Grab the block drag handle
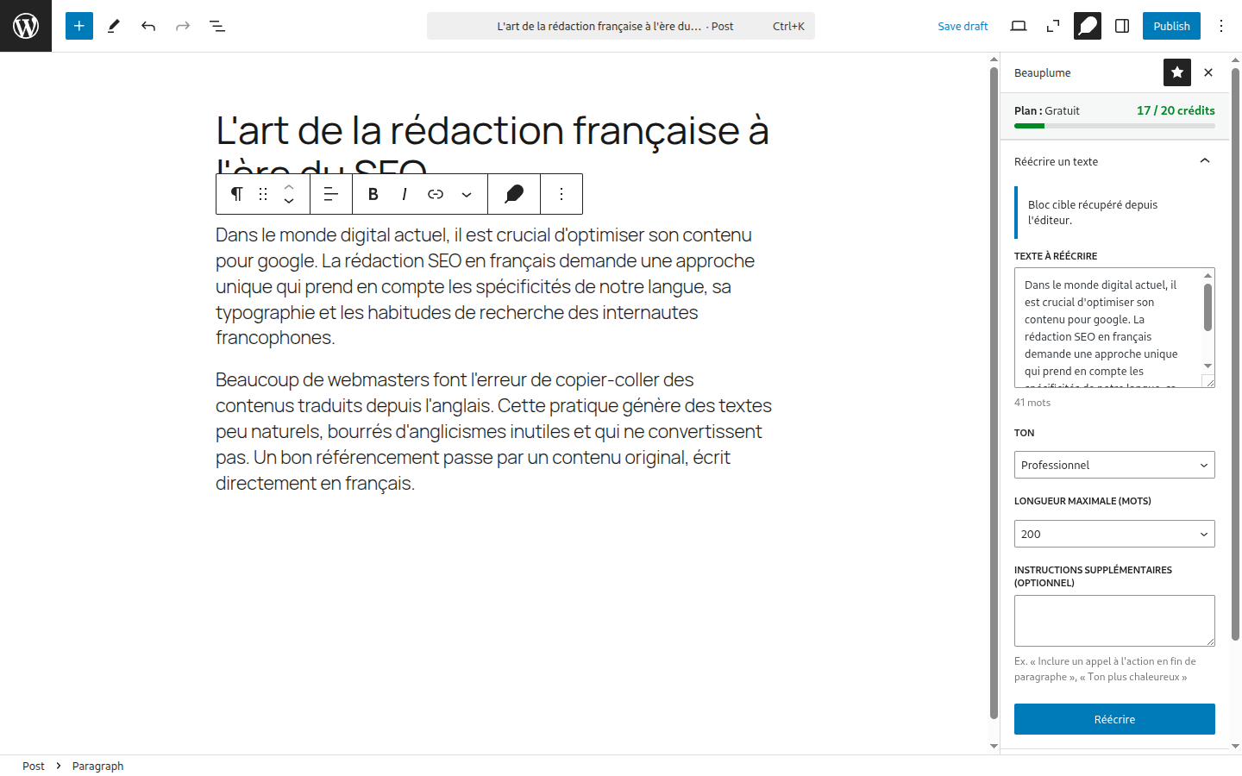Image resolution: width=1242 pixels, height=776 pixels. 263,194
